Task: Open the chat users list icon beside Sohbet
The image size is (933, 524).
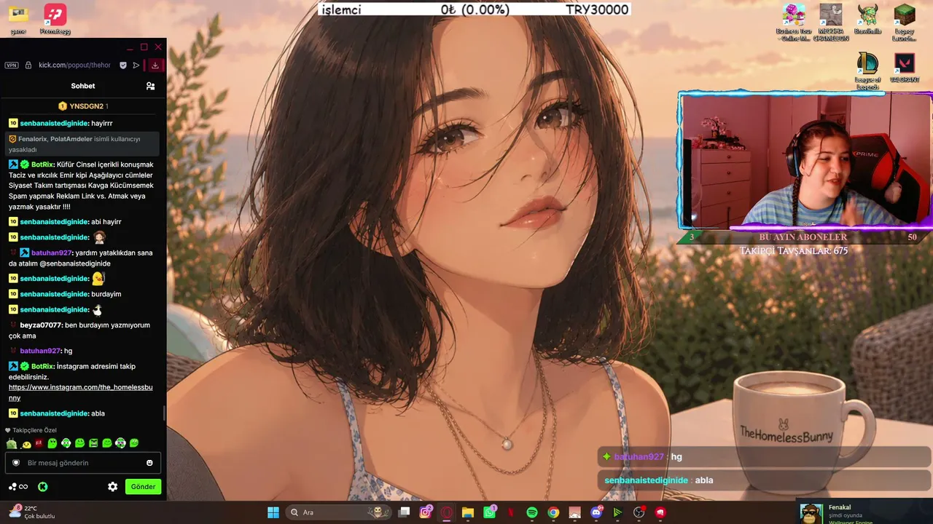Action: click(x=150, y=86)
